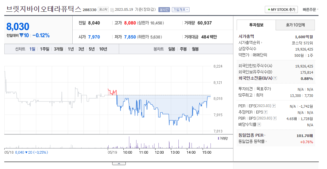This screenshot has width=327, height=169.
Task: Switch to 호가10단계 tab
Action: pyautogui.click(x=295, y=25)
